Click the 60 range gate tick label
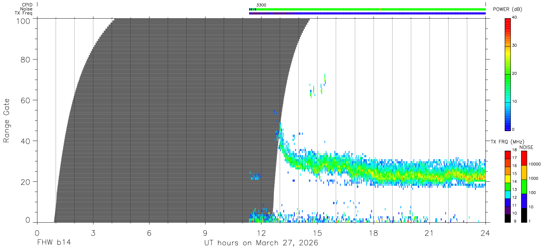Screen dimensions: 546x252 [25, 100]
